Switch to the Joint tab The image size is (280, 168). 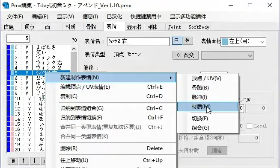176,27
